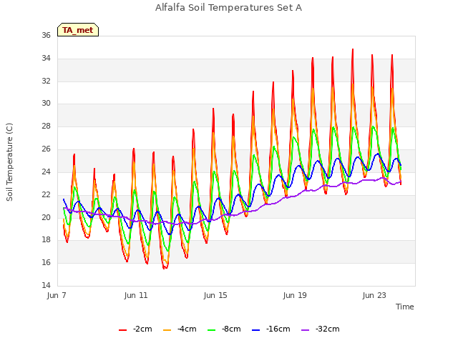Click the 28 y-axis tick label

[x=46, y=126]
